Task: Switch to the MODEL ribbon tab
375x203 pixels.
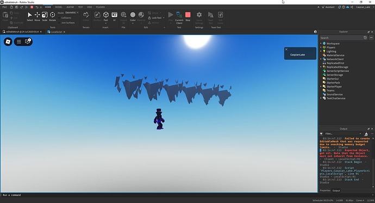Action: click(59, 7)
